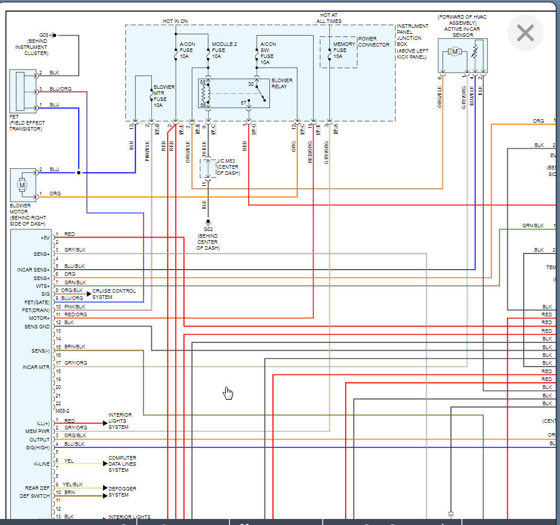The height and width of the screenshot is (525, 560).
Task: Click the SENS GND pin label
Action: (37, 327)
